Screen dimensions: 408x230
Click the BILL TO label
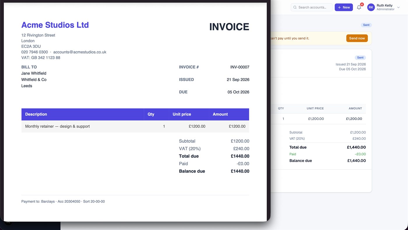29,67
